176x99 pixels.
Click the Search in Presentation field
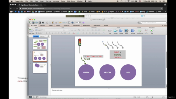153,23
